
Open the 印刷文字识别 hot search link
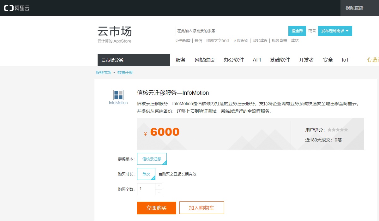(x=218, y=41)
